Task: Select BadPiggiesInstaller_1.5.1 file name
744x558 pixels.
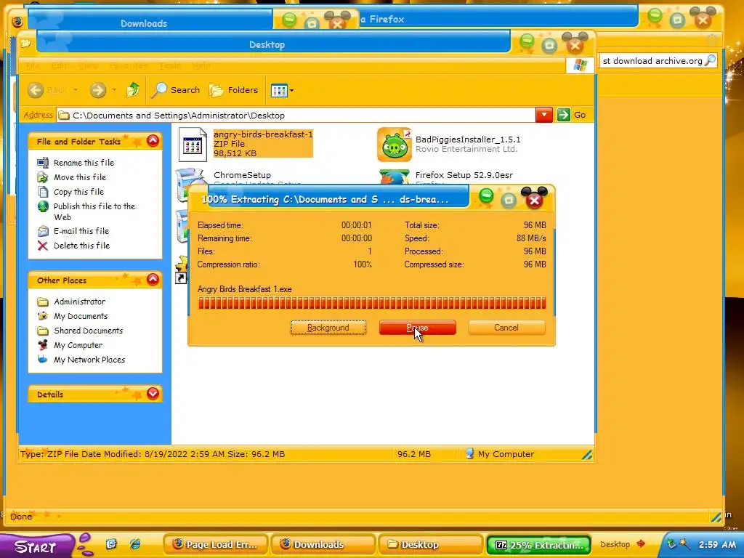Action: tap(468, 139)
